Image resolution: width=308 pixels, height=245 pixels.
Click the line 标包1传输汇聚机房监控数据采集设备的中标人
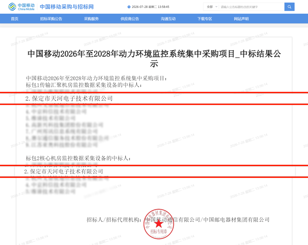(x=84, y=85)
